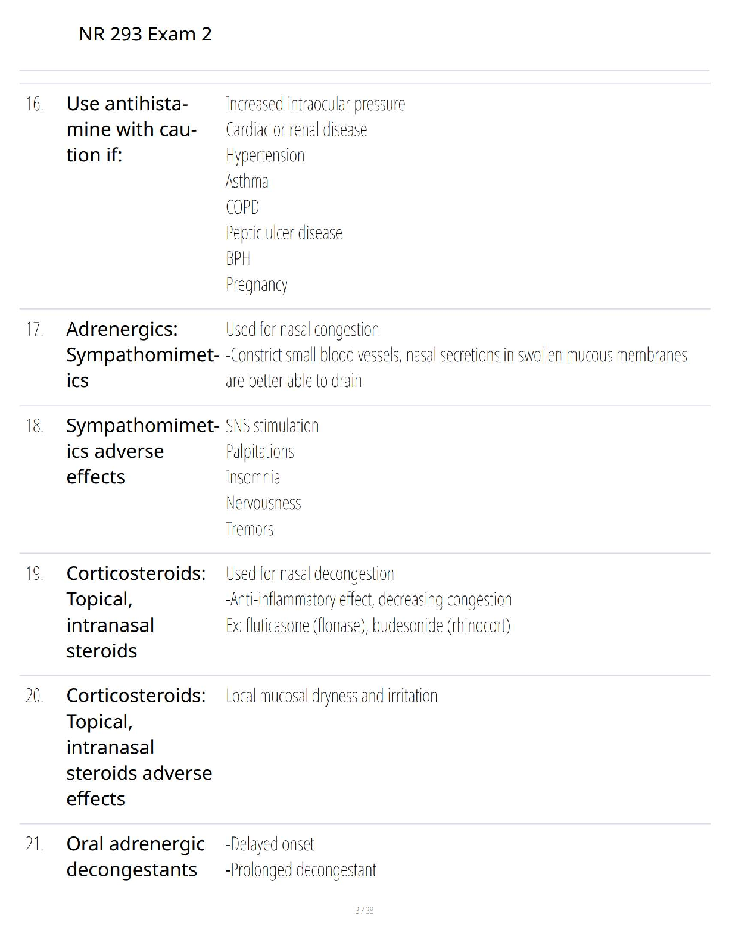The width and height of the screenshot is (729, 943).
Task: Click 'Used for nasal congestion' definition
Action: pyautogui.click(x=302, y=329)
